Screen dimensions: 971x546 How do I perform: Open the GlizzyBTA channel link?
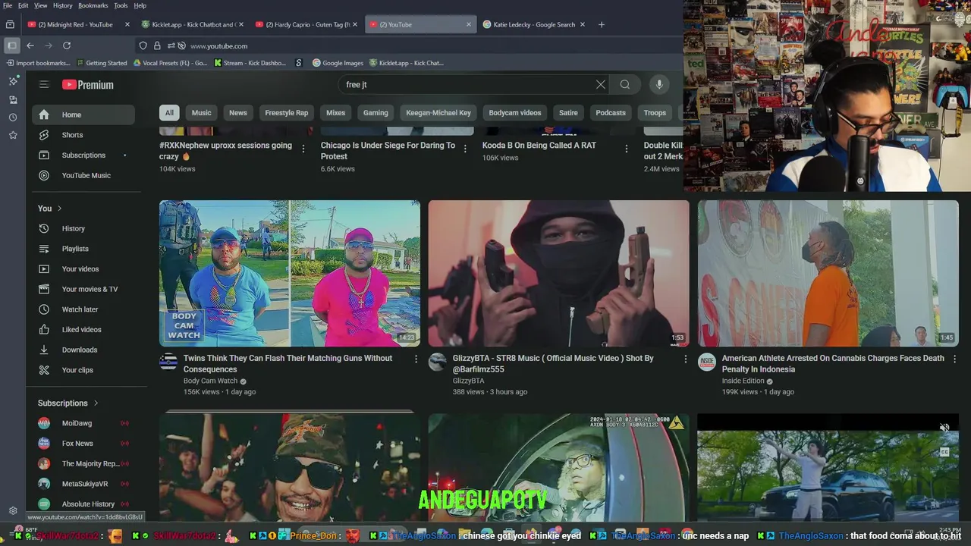(468, 381)
